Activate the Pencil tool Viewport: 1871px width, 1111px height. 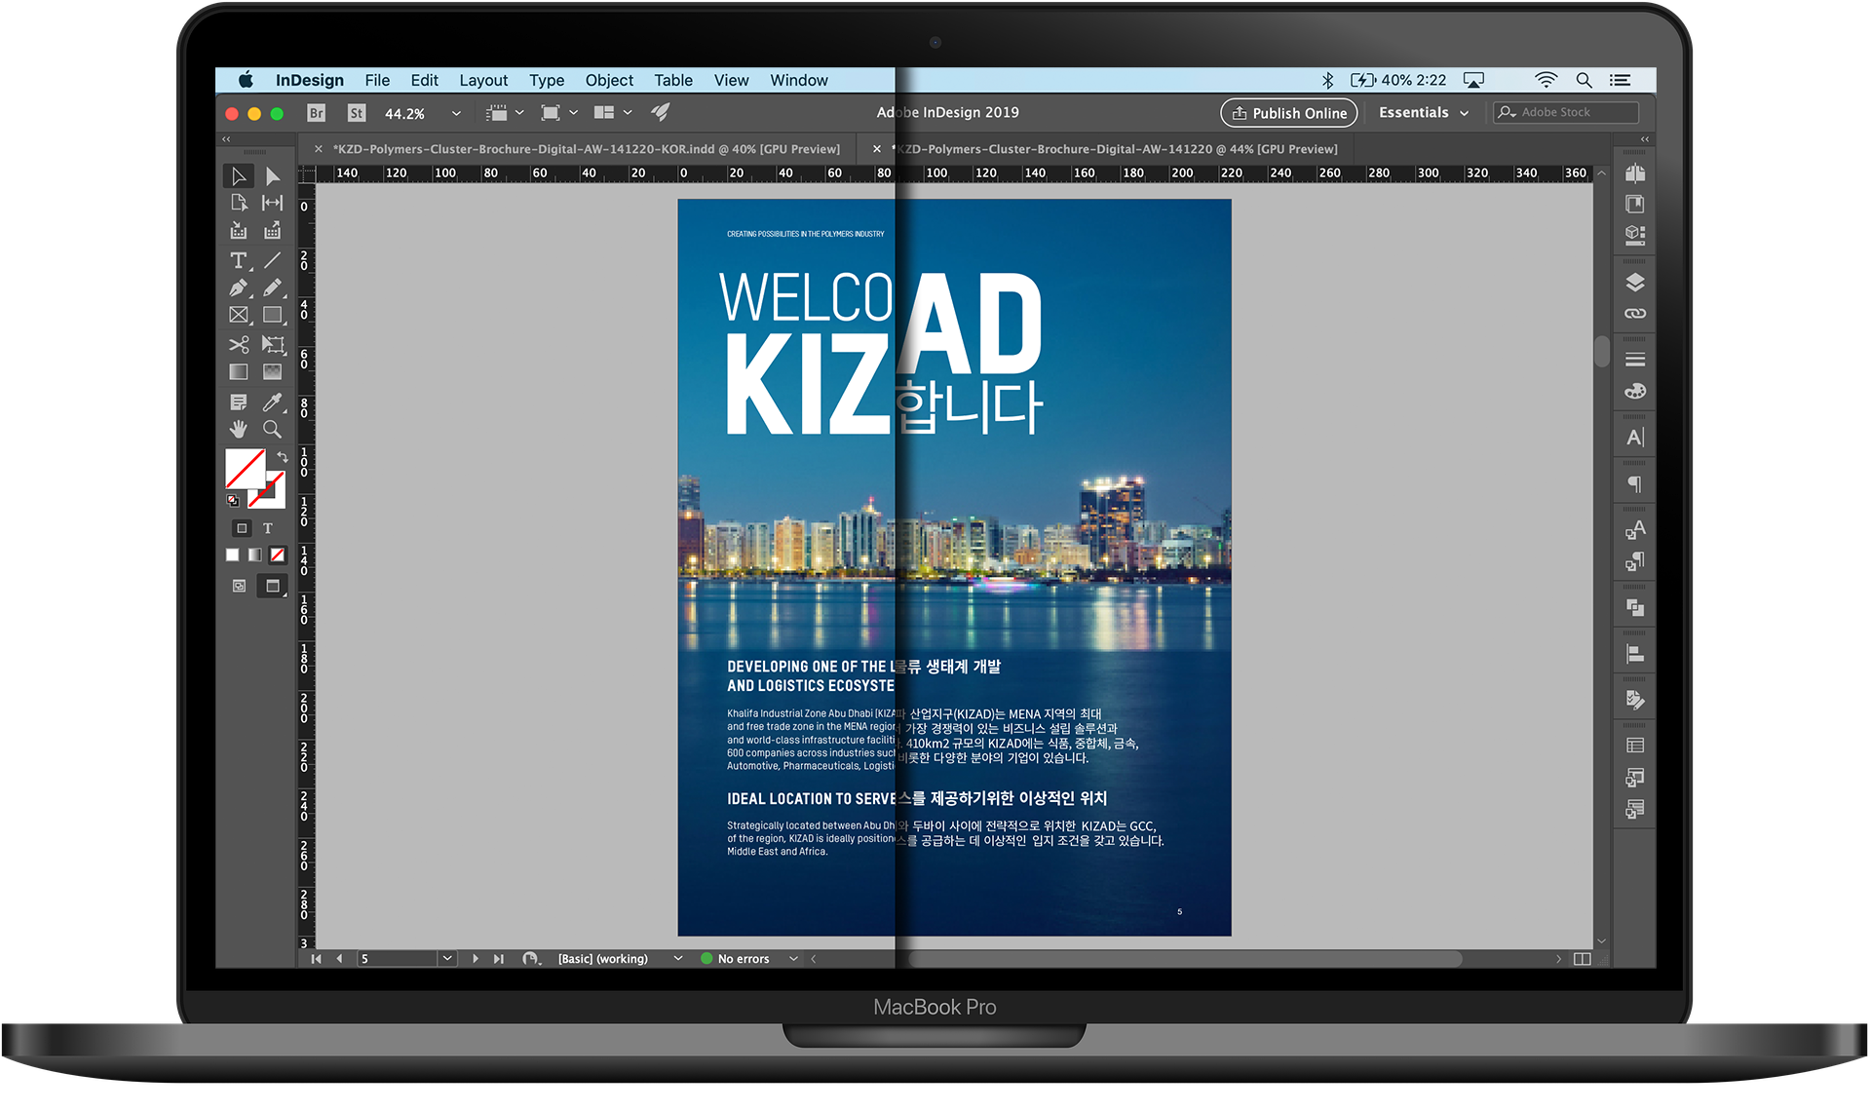point(273,287)
